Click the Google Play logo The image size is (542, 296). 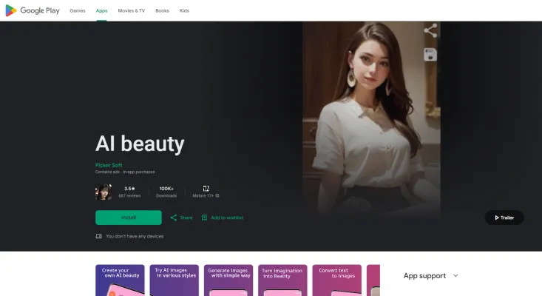33,10
